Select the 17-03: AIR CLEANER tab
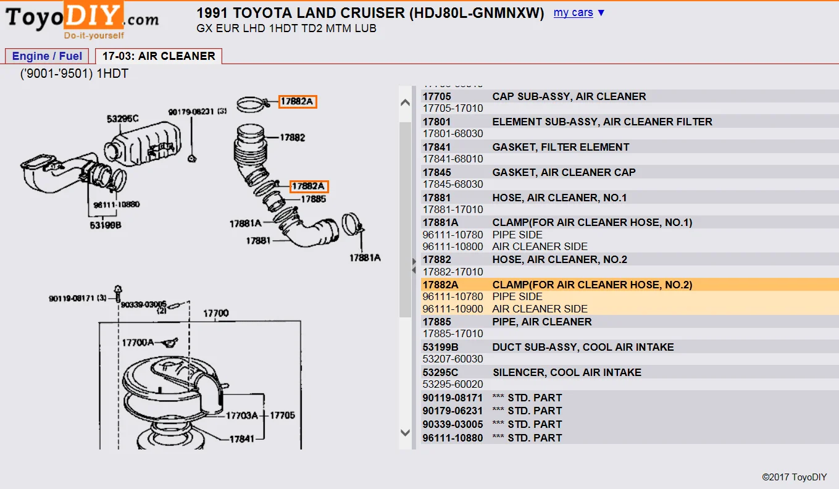The height and width of the screenshot is (489, 839). (159, 56)
